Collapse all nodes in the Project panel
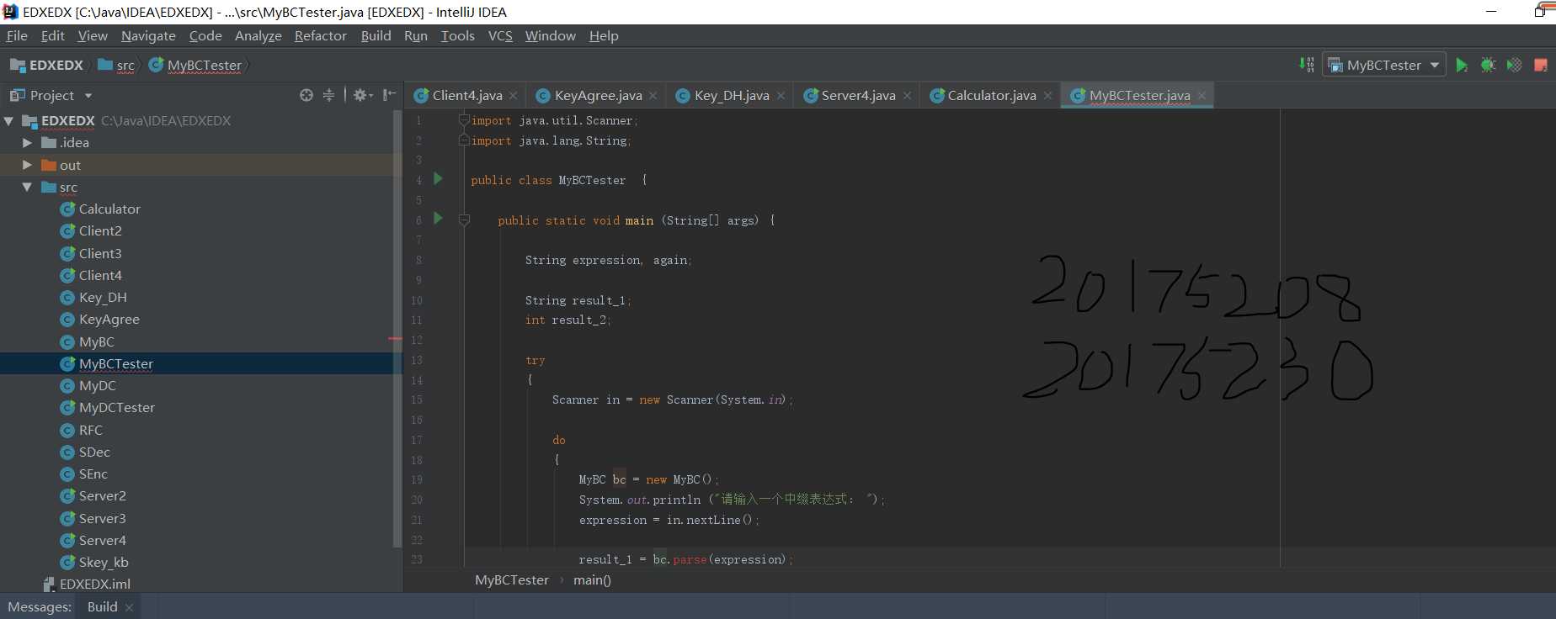This screenshot has height=619, width=1556. pyautogui.click(x=328, y=95)
